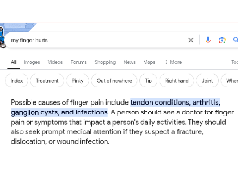Clear the search box with X icon
The height and width of the screenshot is (178, 238).
(x=191, y=40)
